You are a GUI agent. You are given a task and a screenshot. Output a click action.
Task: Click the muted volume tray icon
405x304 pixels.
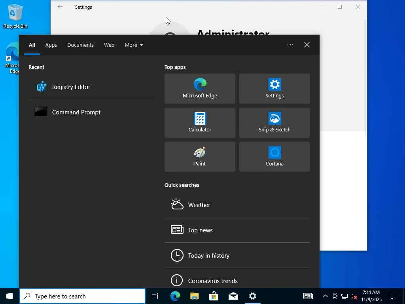point(354,296)
